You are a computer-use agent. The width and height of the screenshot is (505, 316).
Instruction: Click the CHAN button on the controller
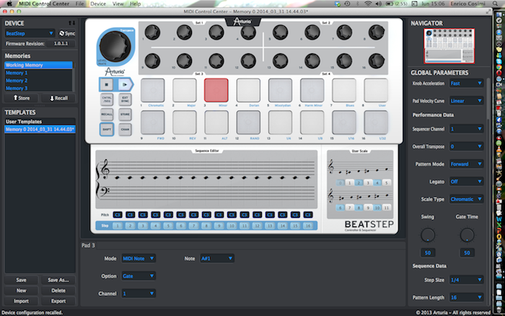(125, 130)
